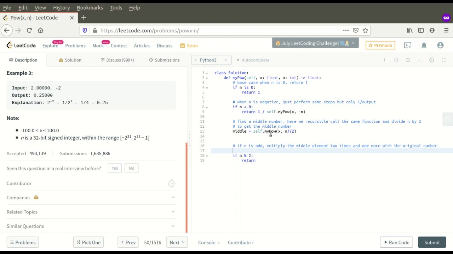Open LeetCode user profile avatar

click(440, 45)
